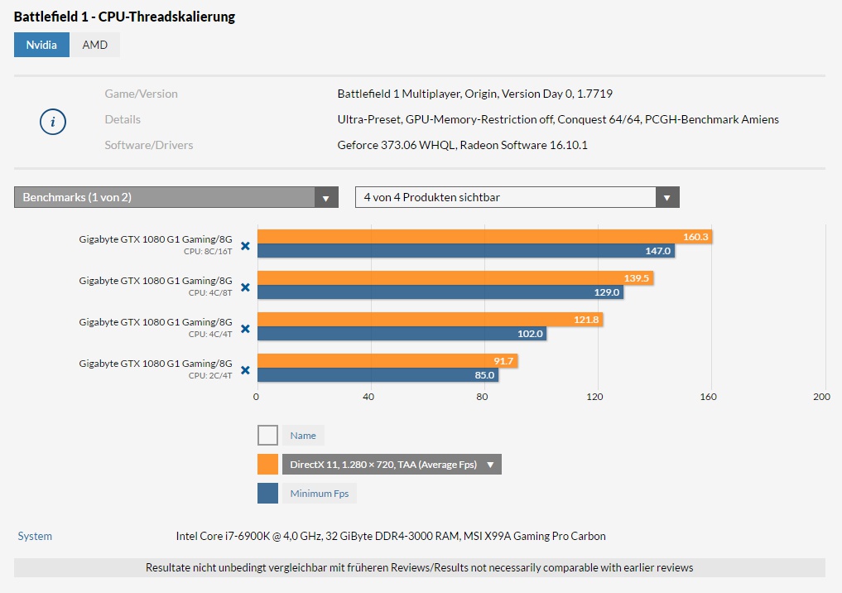Screen dimensions: 842x593
Task: Click the arrow on Produkten sichtbar dropdown
Action: click(667, 198)
